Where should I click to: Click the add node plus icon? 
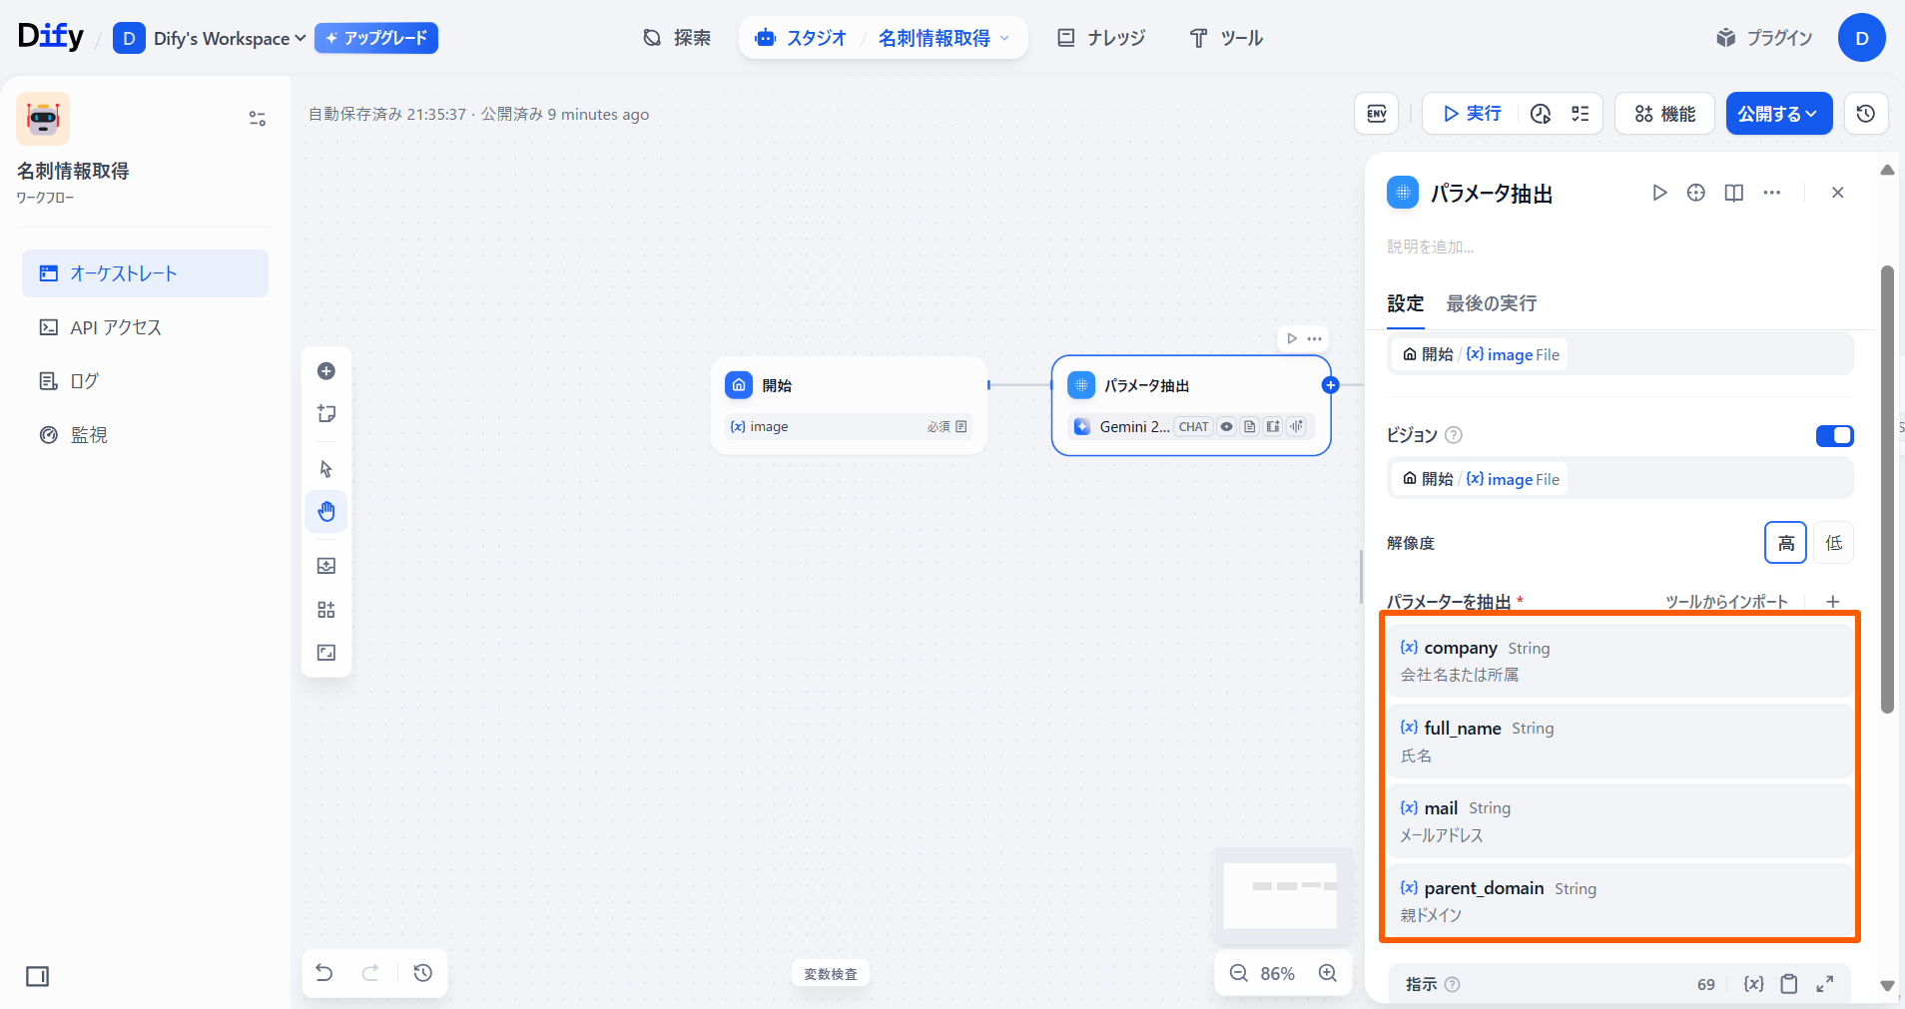pos(326,371)
